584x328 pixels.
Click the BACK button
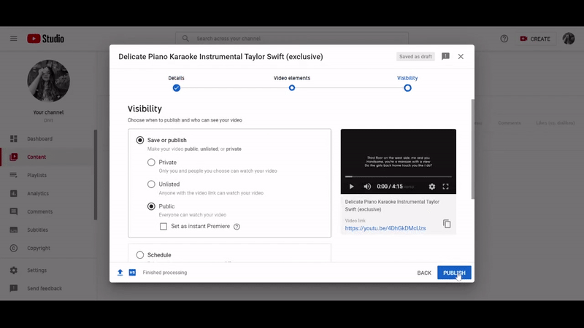click(x=424, y=273)
